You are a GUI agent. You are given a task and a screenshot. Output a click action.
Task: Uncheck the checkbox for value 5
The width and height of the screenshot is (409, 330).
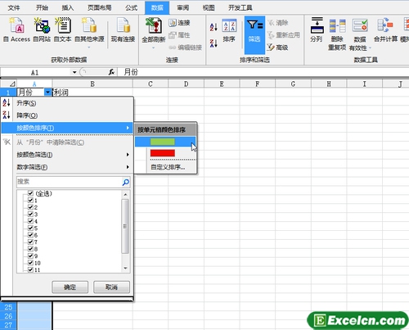(30, 228)
